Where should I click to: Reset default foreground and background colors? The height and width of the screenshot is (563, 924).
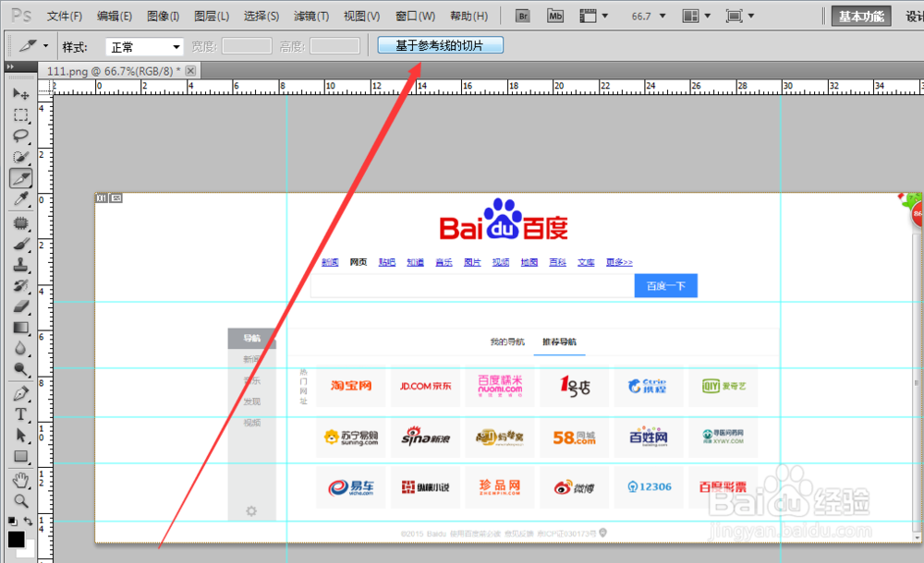(12, 521)
